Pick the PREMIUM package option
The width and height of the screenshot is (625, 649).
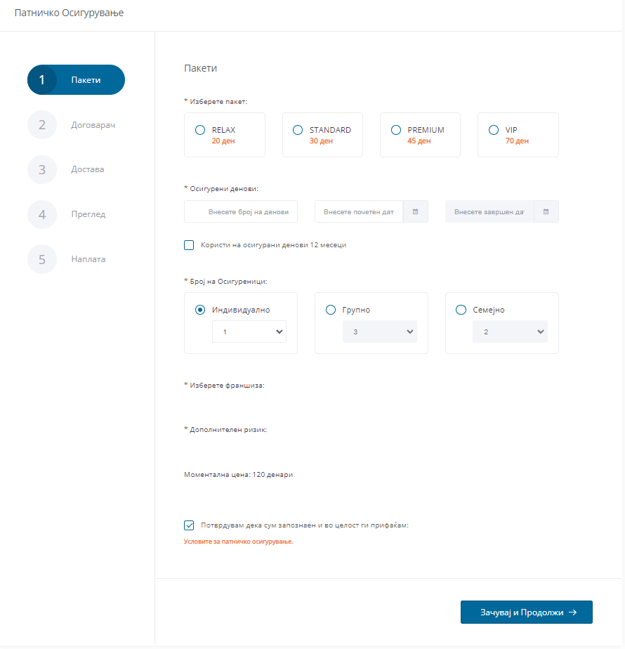tap(396, 130)
